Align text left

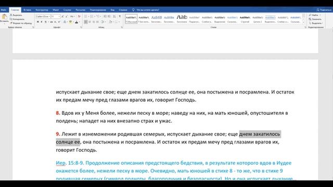pyautogui.click(x=86, y=22)
